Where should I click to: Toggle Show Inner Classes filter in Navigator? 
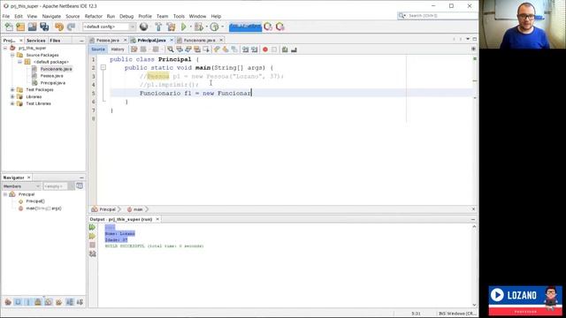click(x=49, y=302)
